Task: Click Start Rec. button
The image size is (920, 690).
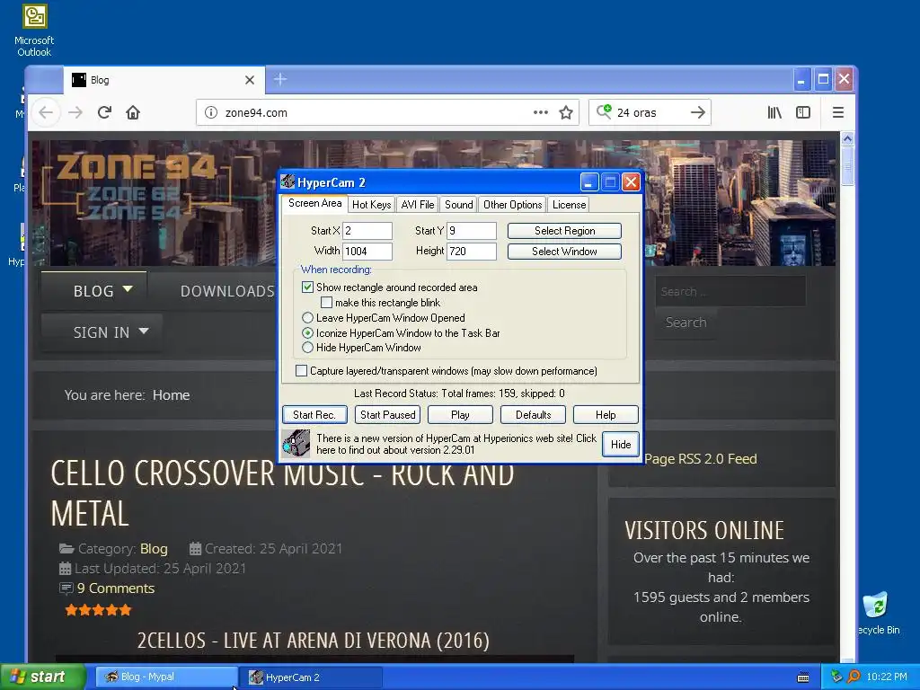Action: tap(314, 415)
